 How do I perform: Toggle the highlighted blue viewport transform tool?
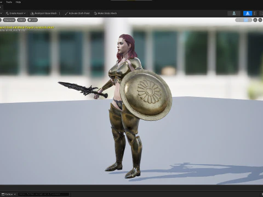click(x=246, y=20)
